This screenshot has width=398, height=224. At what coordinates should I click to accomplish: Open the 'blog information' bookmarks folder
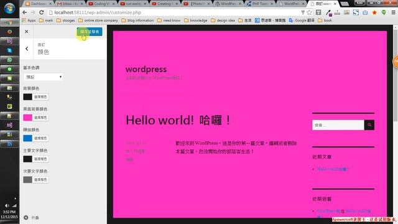tap(137, 21)
